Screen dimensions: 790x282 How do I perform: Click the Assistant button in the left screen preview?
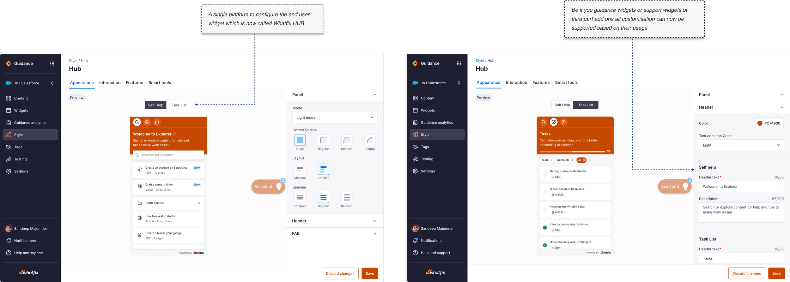click(268, 187)
